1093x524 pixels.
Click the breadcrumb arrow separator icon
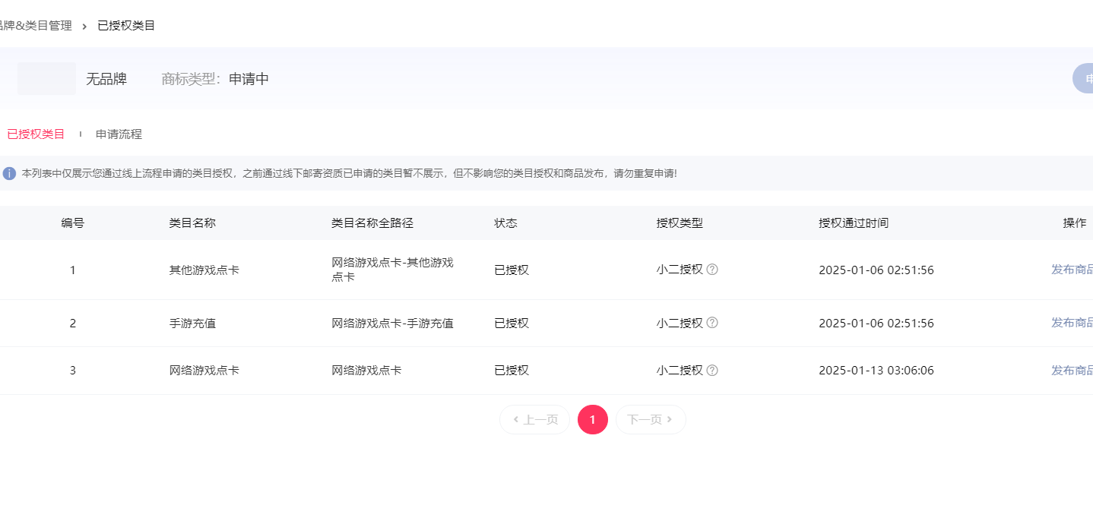click(84, 27)
